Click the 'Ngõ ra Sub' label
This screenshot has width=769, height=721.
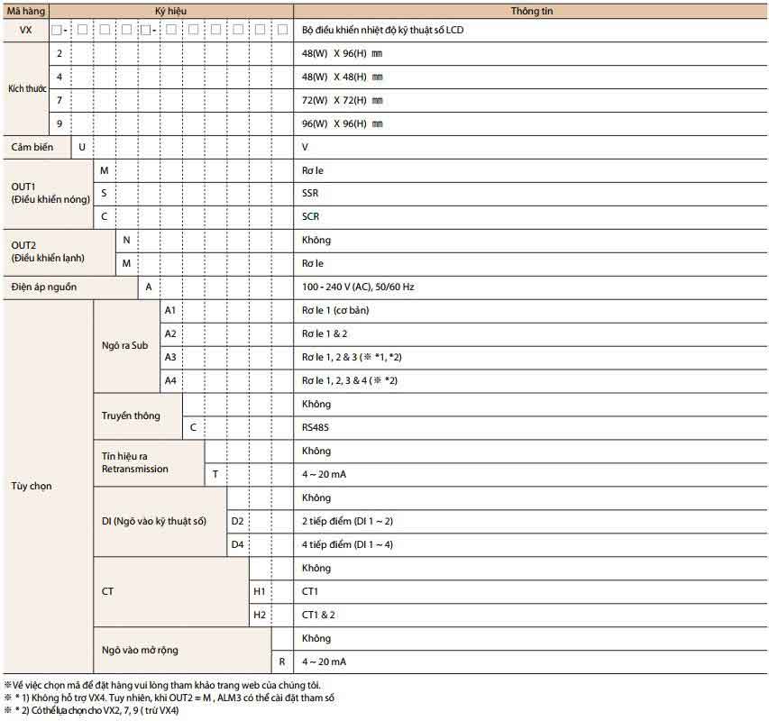tap(124, 345)
